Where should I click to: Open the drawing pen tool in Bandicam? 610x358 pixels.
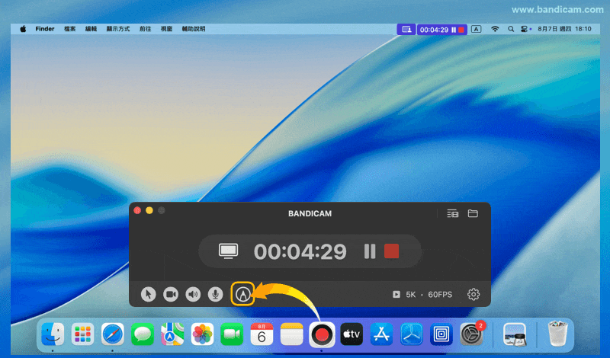point(242,294)
